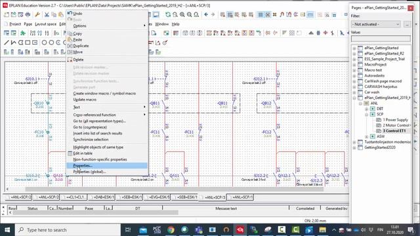
Task: Click the green puzzle piece icon
Action: click(23, 33)
